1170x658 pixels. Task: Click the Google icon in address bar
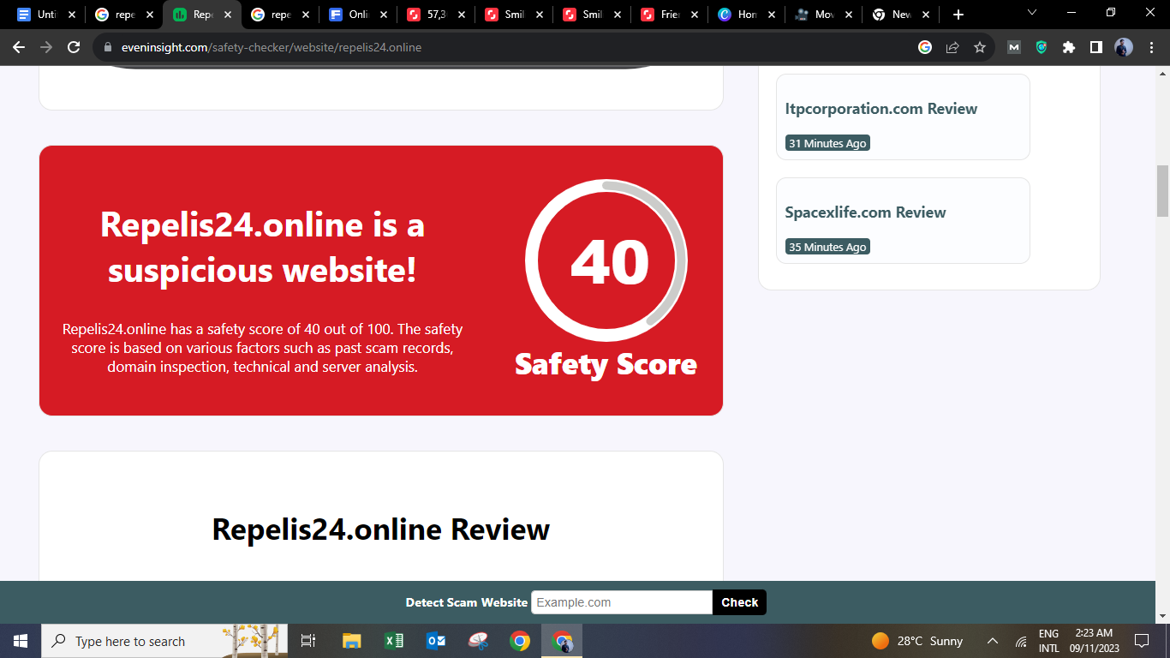925,48
